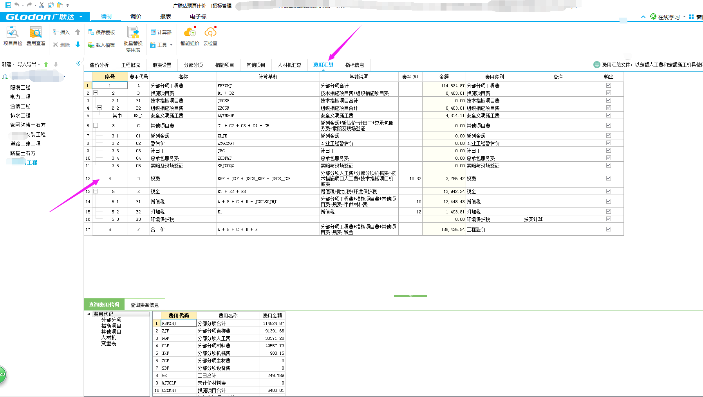Toggle output checkbox for 其他项目费 row

(x=608, y=125)
